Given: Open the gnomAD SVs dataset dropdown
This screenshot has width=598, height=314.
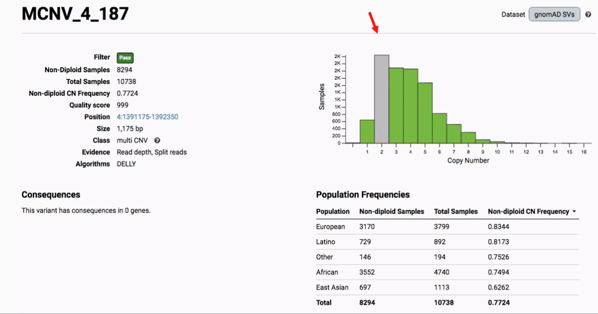Looking at the screenshot, I should coord(554,15).
